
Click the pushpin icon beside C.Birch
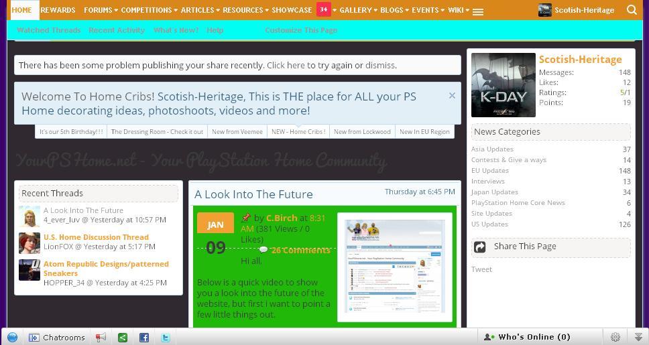246,217
